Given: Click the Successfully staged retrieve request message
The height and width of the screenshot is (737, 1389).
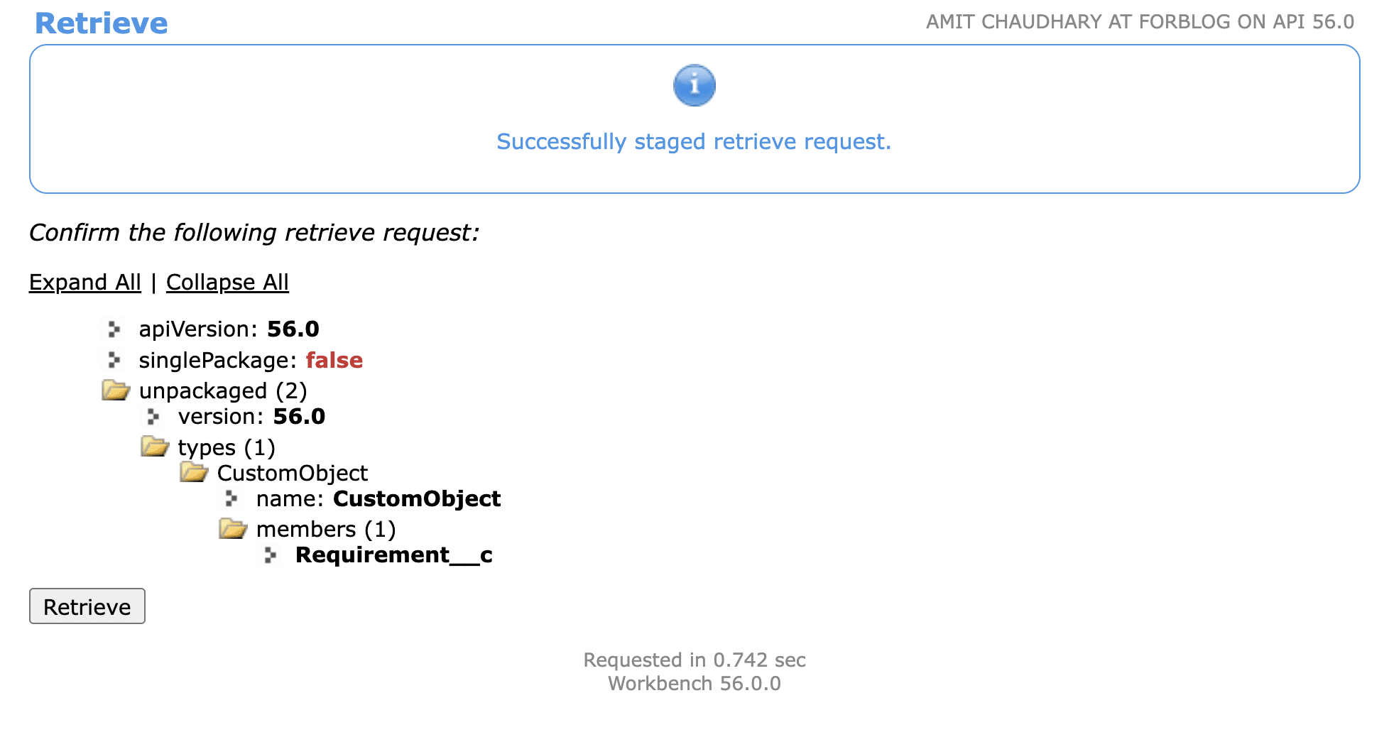Looking at the screenshot, I should point(694,141).
